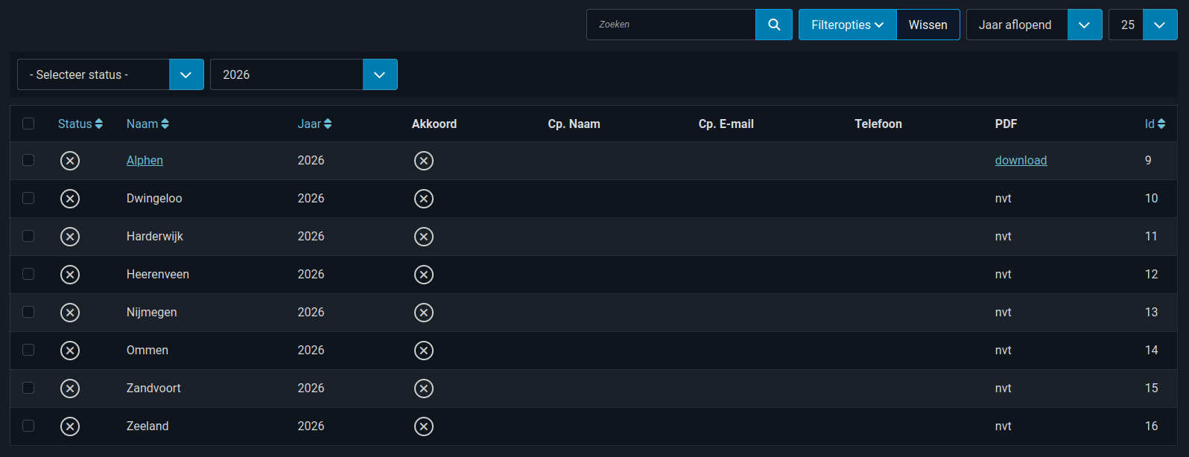Click into the Zoeken search field
Screen dimensions: 1189x457
pos(670,25)
